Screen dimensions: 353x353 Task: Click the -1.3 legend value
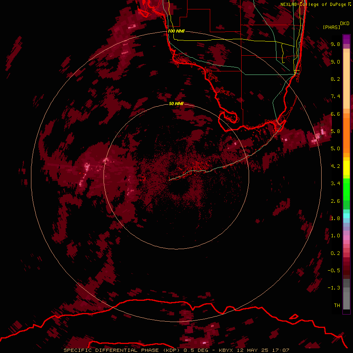click(x=334, y=288)
